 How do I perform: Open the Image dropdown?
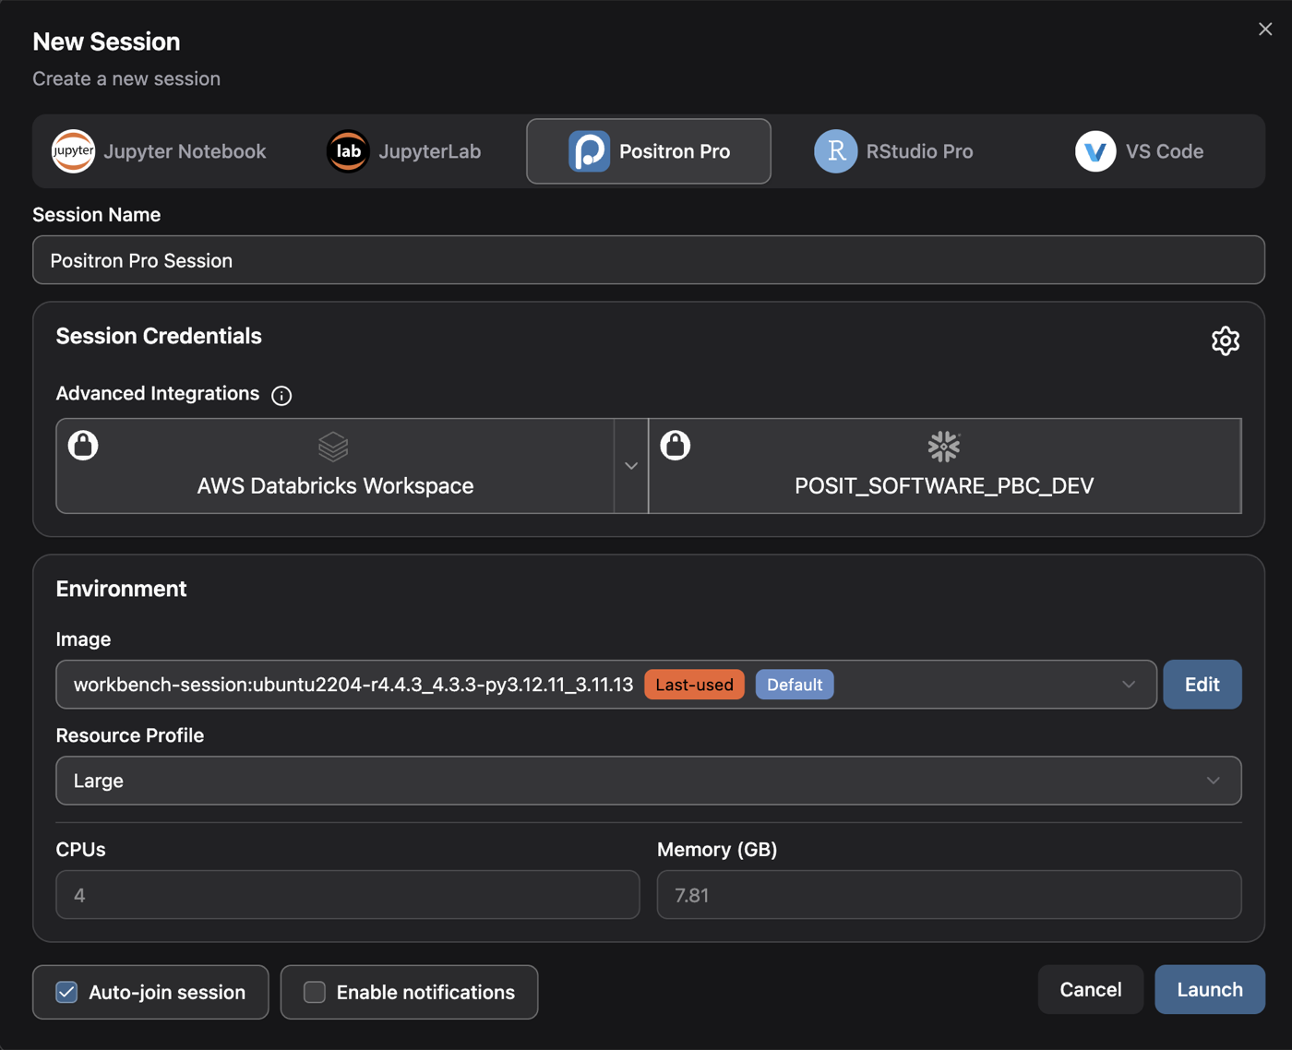606,685
